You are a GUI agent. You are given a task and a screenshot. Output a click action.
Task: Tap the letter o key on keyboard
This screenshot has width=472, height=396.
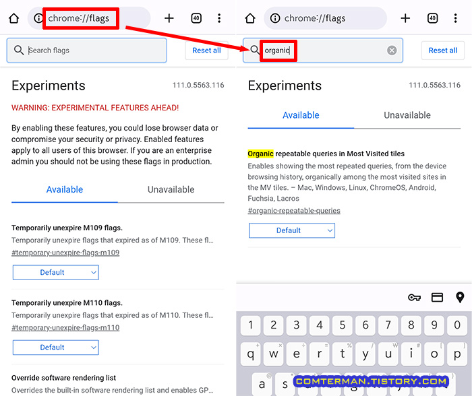434,354
